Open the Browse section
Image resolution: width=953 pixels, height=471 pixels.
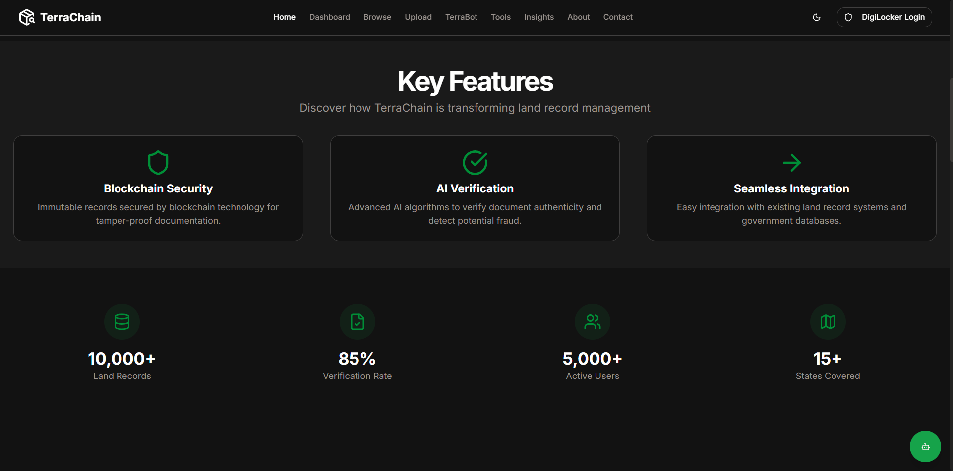(377, 17)
